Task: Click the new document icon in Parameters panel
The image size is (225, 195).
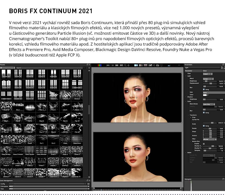Action: coord(222,68)
